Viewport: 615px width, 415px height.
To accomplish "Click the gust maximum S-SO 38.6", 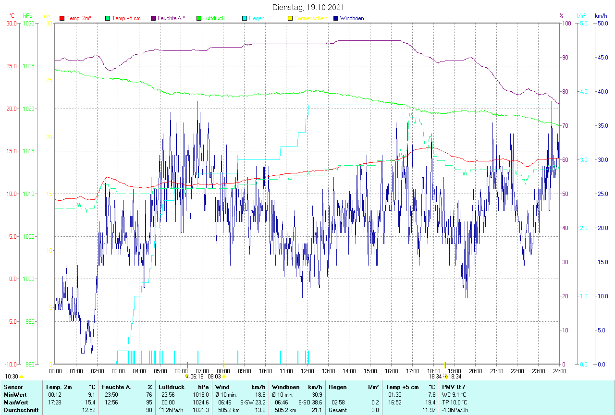I will 310,403.
